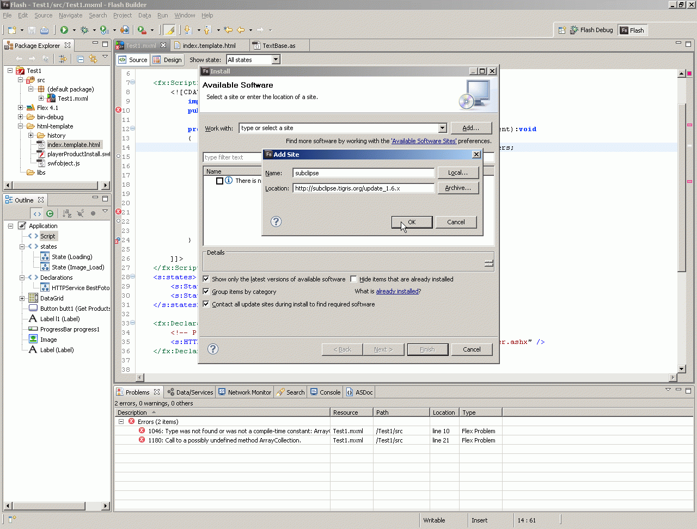Click the Debug bug toolbar icon
697x529 pixels.
pyautogui.click(x=84, y=30)
